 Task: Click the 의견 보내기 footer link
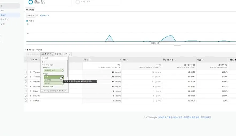tap(206, 117)
